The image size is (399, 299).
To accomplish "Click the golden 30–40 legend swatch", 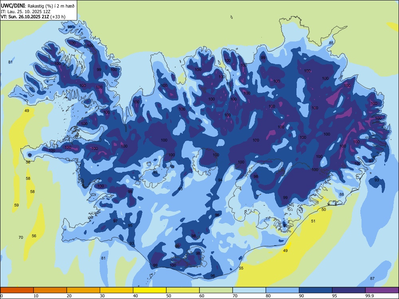I will (x=117, y=290).
